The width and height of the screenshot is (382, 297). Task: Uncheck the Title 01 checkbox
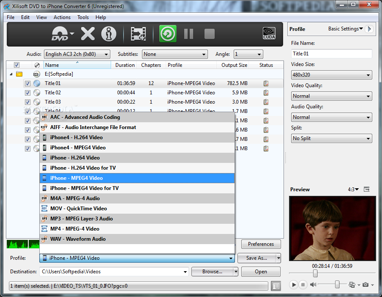pyautogui.click(x=27, y=83)
